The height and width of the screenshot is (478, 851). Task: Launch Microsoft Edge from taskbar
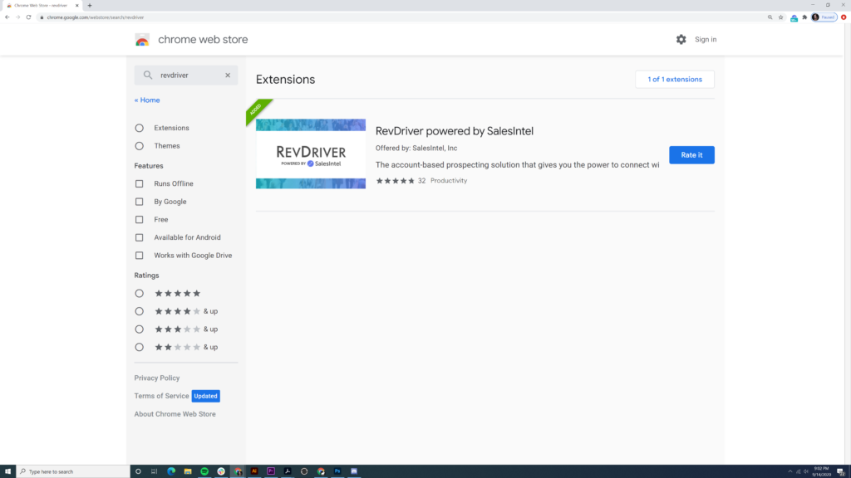click(171, 471)
